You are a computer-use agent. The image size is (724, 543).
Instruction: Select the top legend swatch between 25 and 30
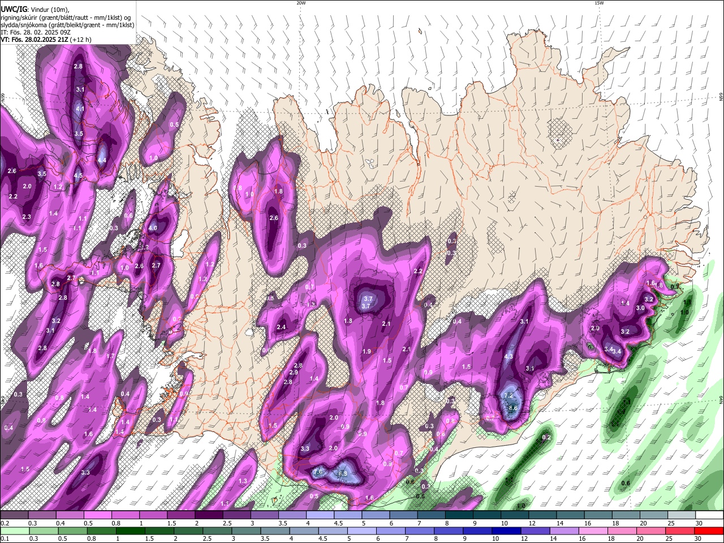coord(682,515)
